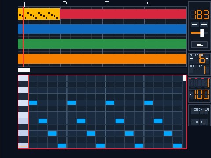Click the topmost white piano key
This screenshot has width=211, height=158.
click(23, 78)
